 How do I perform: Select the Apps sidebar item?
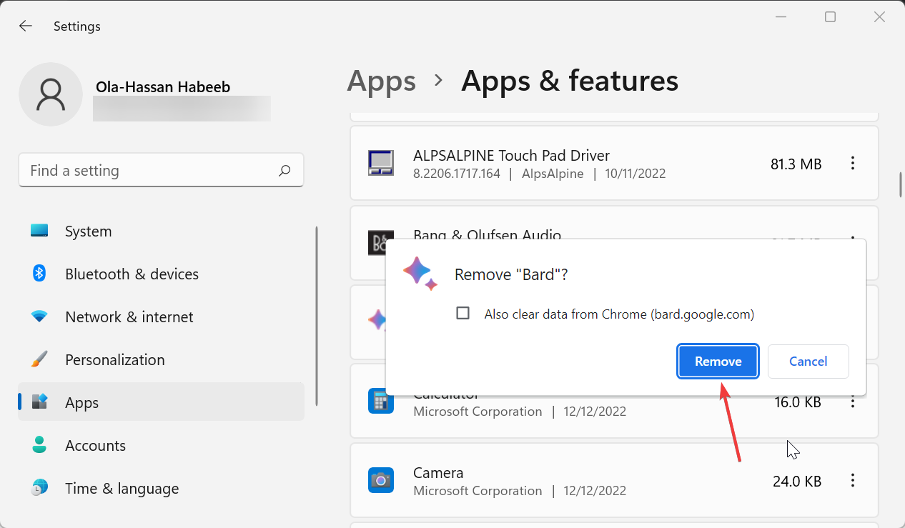pyautogui.click(x=162, y=402)
